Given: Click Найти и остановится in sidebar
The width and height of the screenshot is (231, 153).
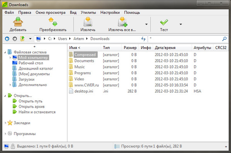Looking at the screenshot, I should point(37,112).
